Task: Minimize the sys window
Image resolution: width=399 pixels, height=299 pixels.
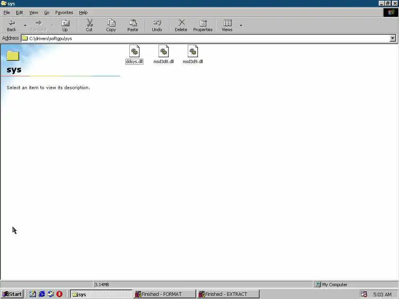Action: 381,3
